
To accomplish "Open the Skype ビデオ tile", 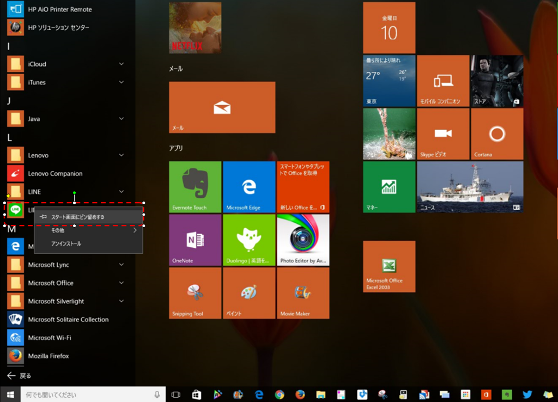I will [x=443, y=134].
